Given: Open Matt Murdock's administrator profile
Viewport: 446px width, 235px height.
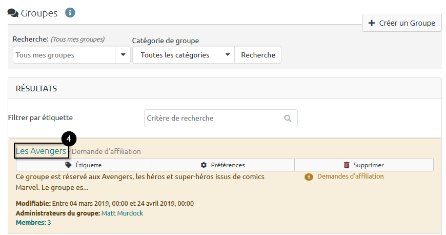Looking at the screenshot, I should coord(122,213).
